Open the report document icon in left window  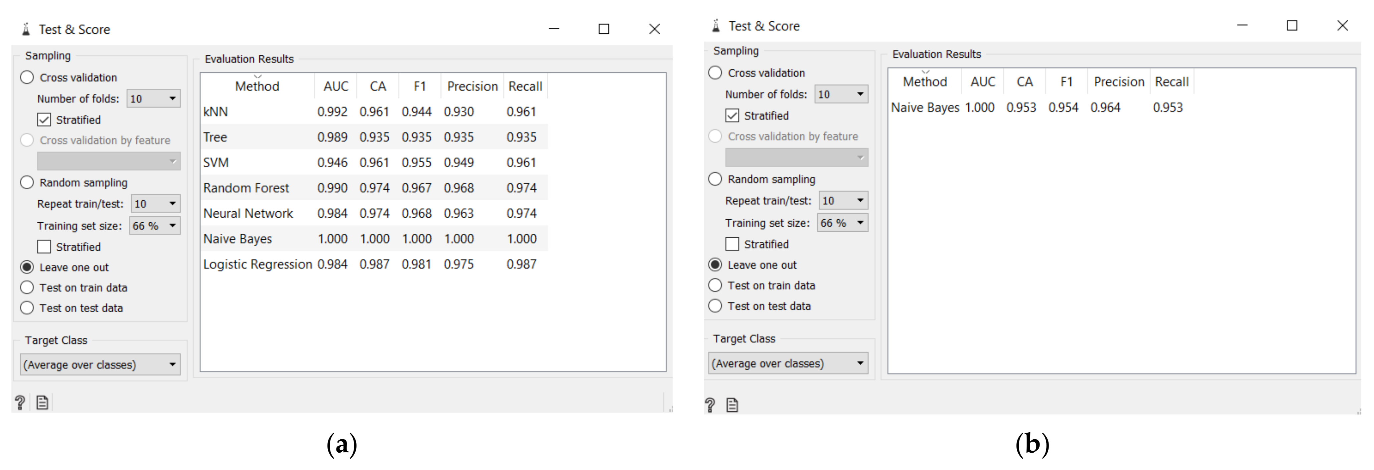coord(42,402)
